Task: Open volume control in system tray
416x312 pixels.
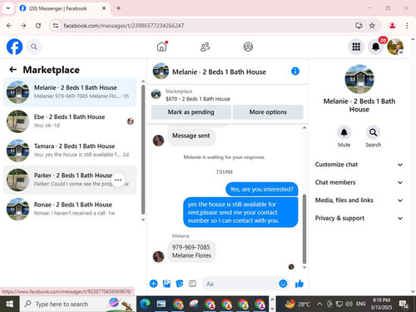Action: [x=349, y=304]
